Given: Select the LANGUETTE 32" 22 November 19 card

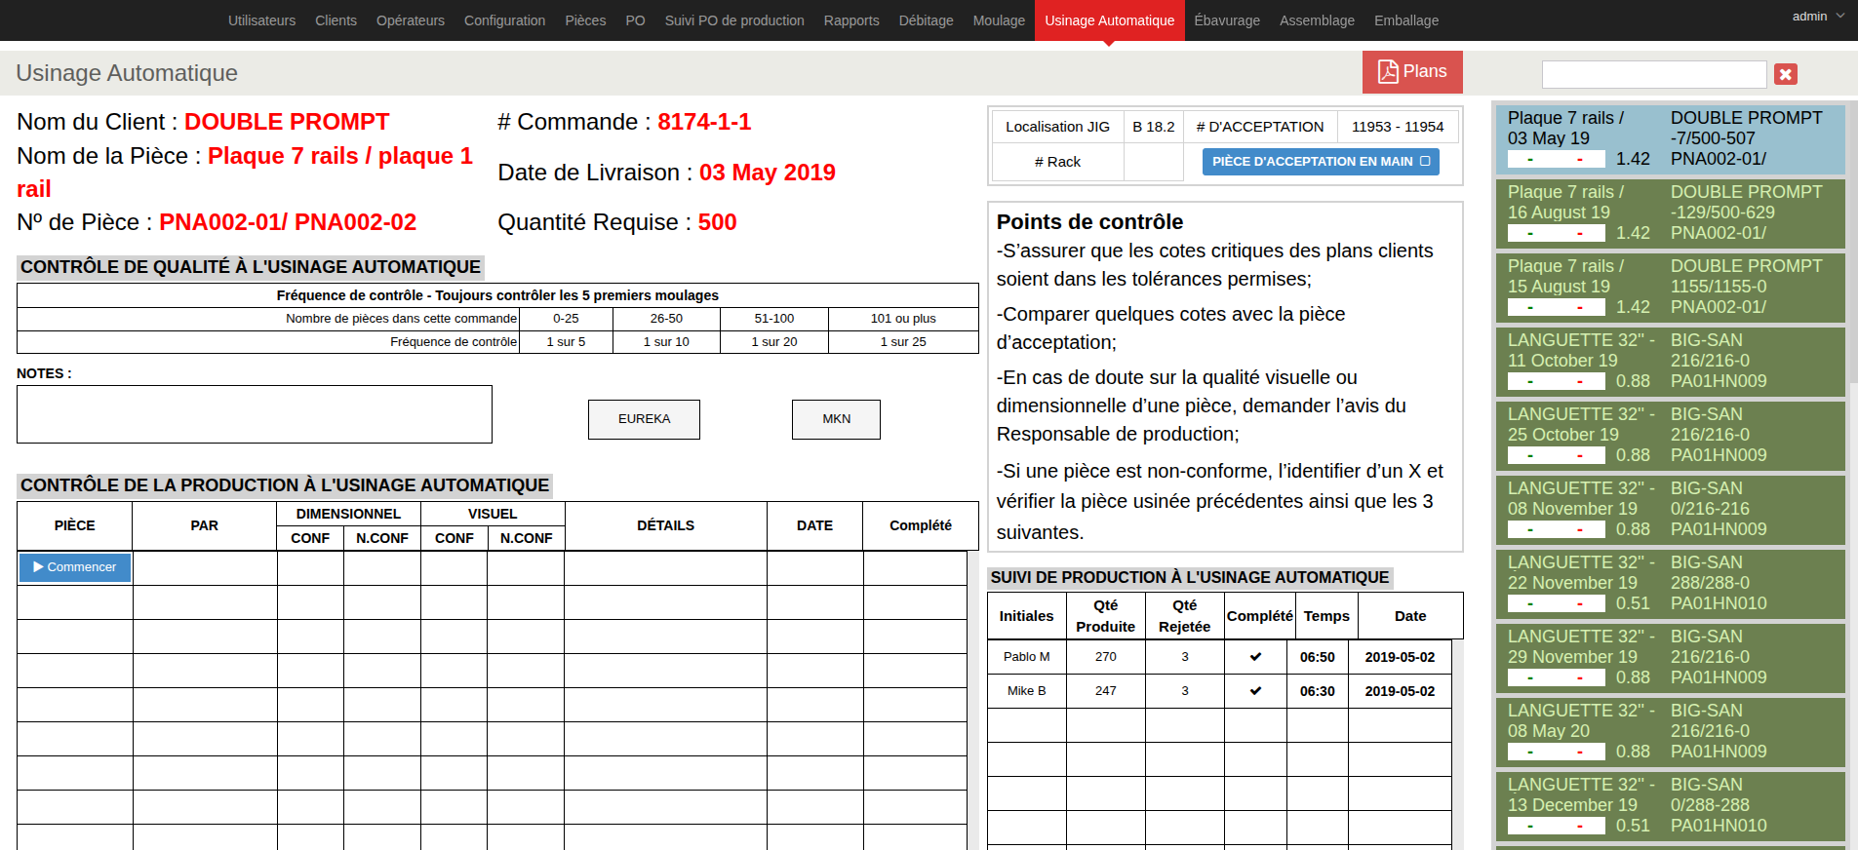Looking at the screenshot, I should click(1670, 583).
